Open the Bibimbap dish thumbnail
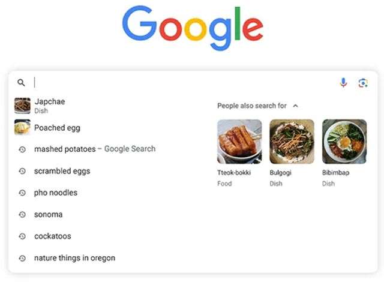 click(x=344, y=142)
